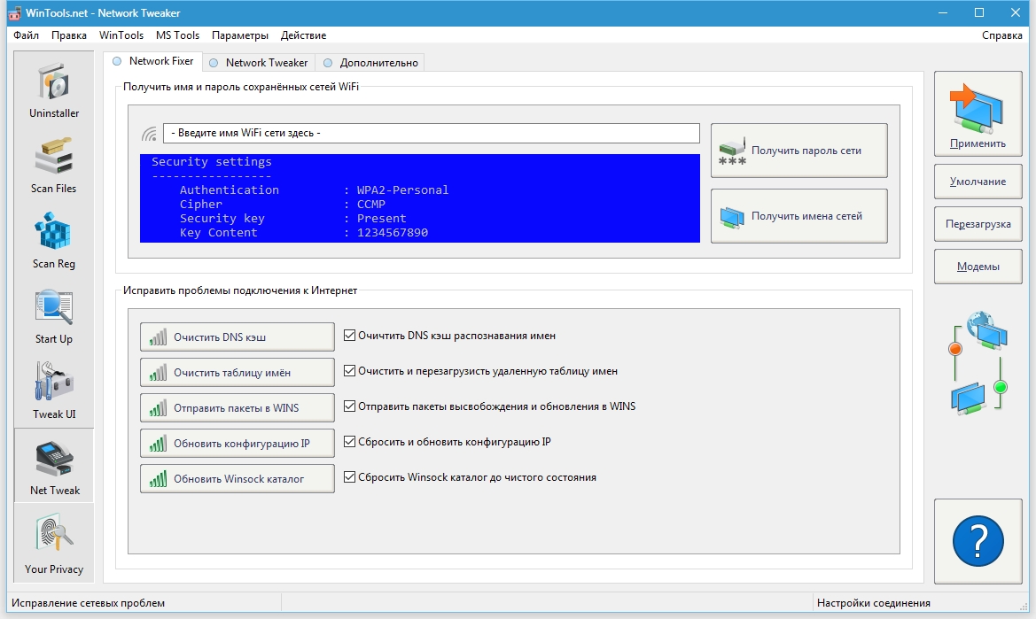Viewport: 1036px width, 619px height.
Task: Click Получить пароль сети button
Action: [798, 150]
